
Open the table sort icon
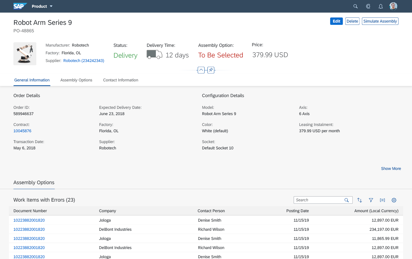[360, 200]
